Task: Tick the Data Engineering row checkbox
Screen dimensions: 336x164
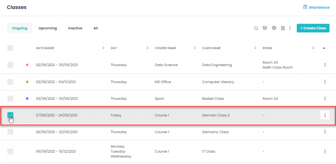Action: tap(10, 65)
